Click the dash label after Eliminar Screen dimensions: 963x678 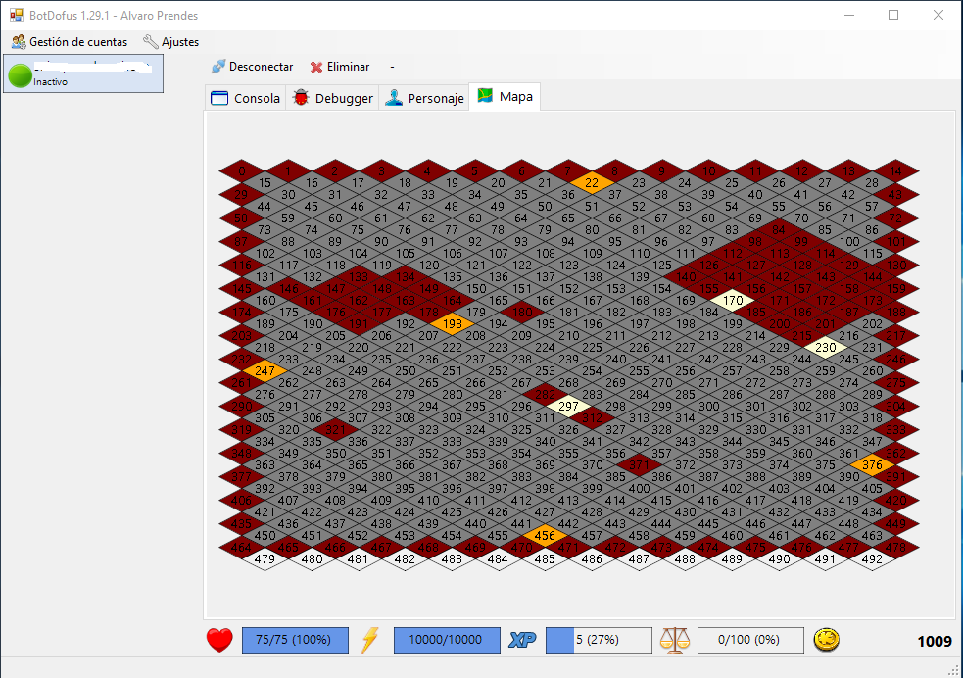[x=393, y=67]
